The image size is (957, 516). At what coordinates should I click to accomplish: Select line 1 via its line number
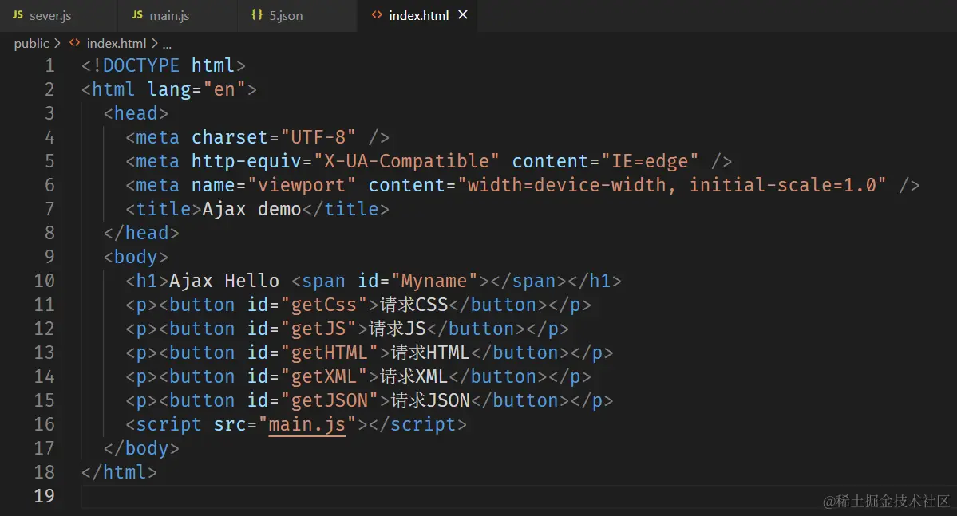(x=49, y=65)
